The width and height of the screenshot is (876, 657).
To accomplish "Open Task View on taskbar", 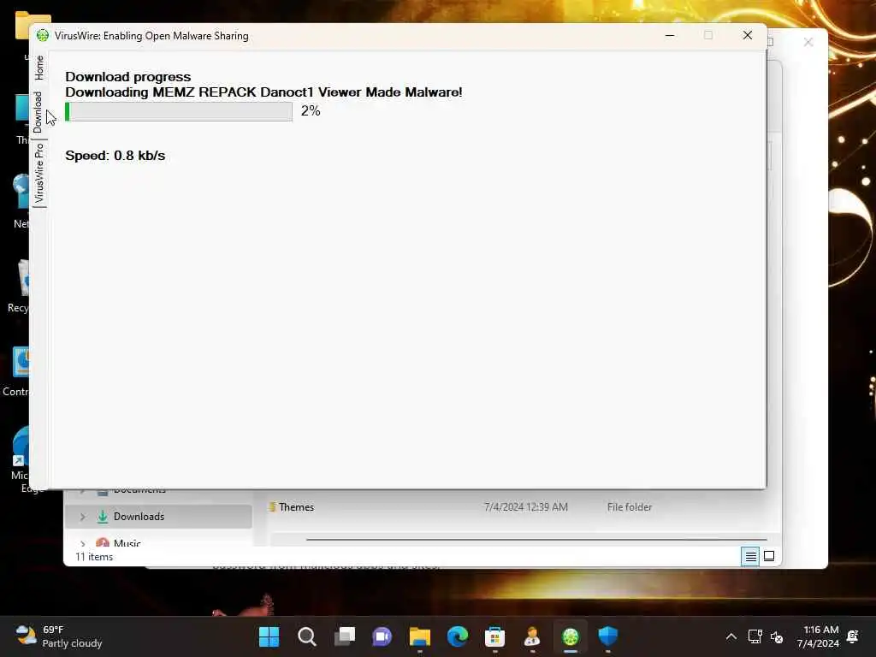I will tap(345, 636).
